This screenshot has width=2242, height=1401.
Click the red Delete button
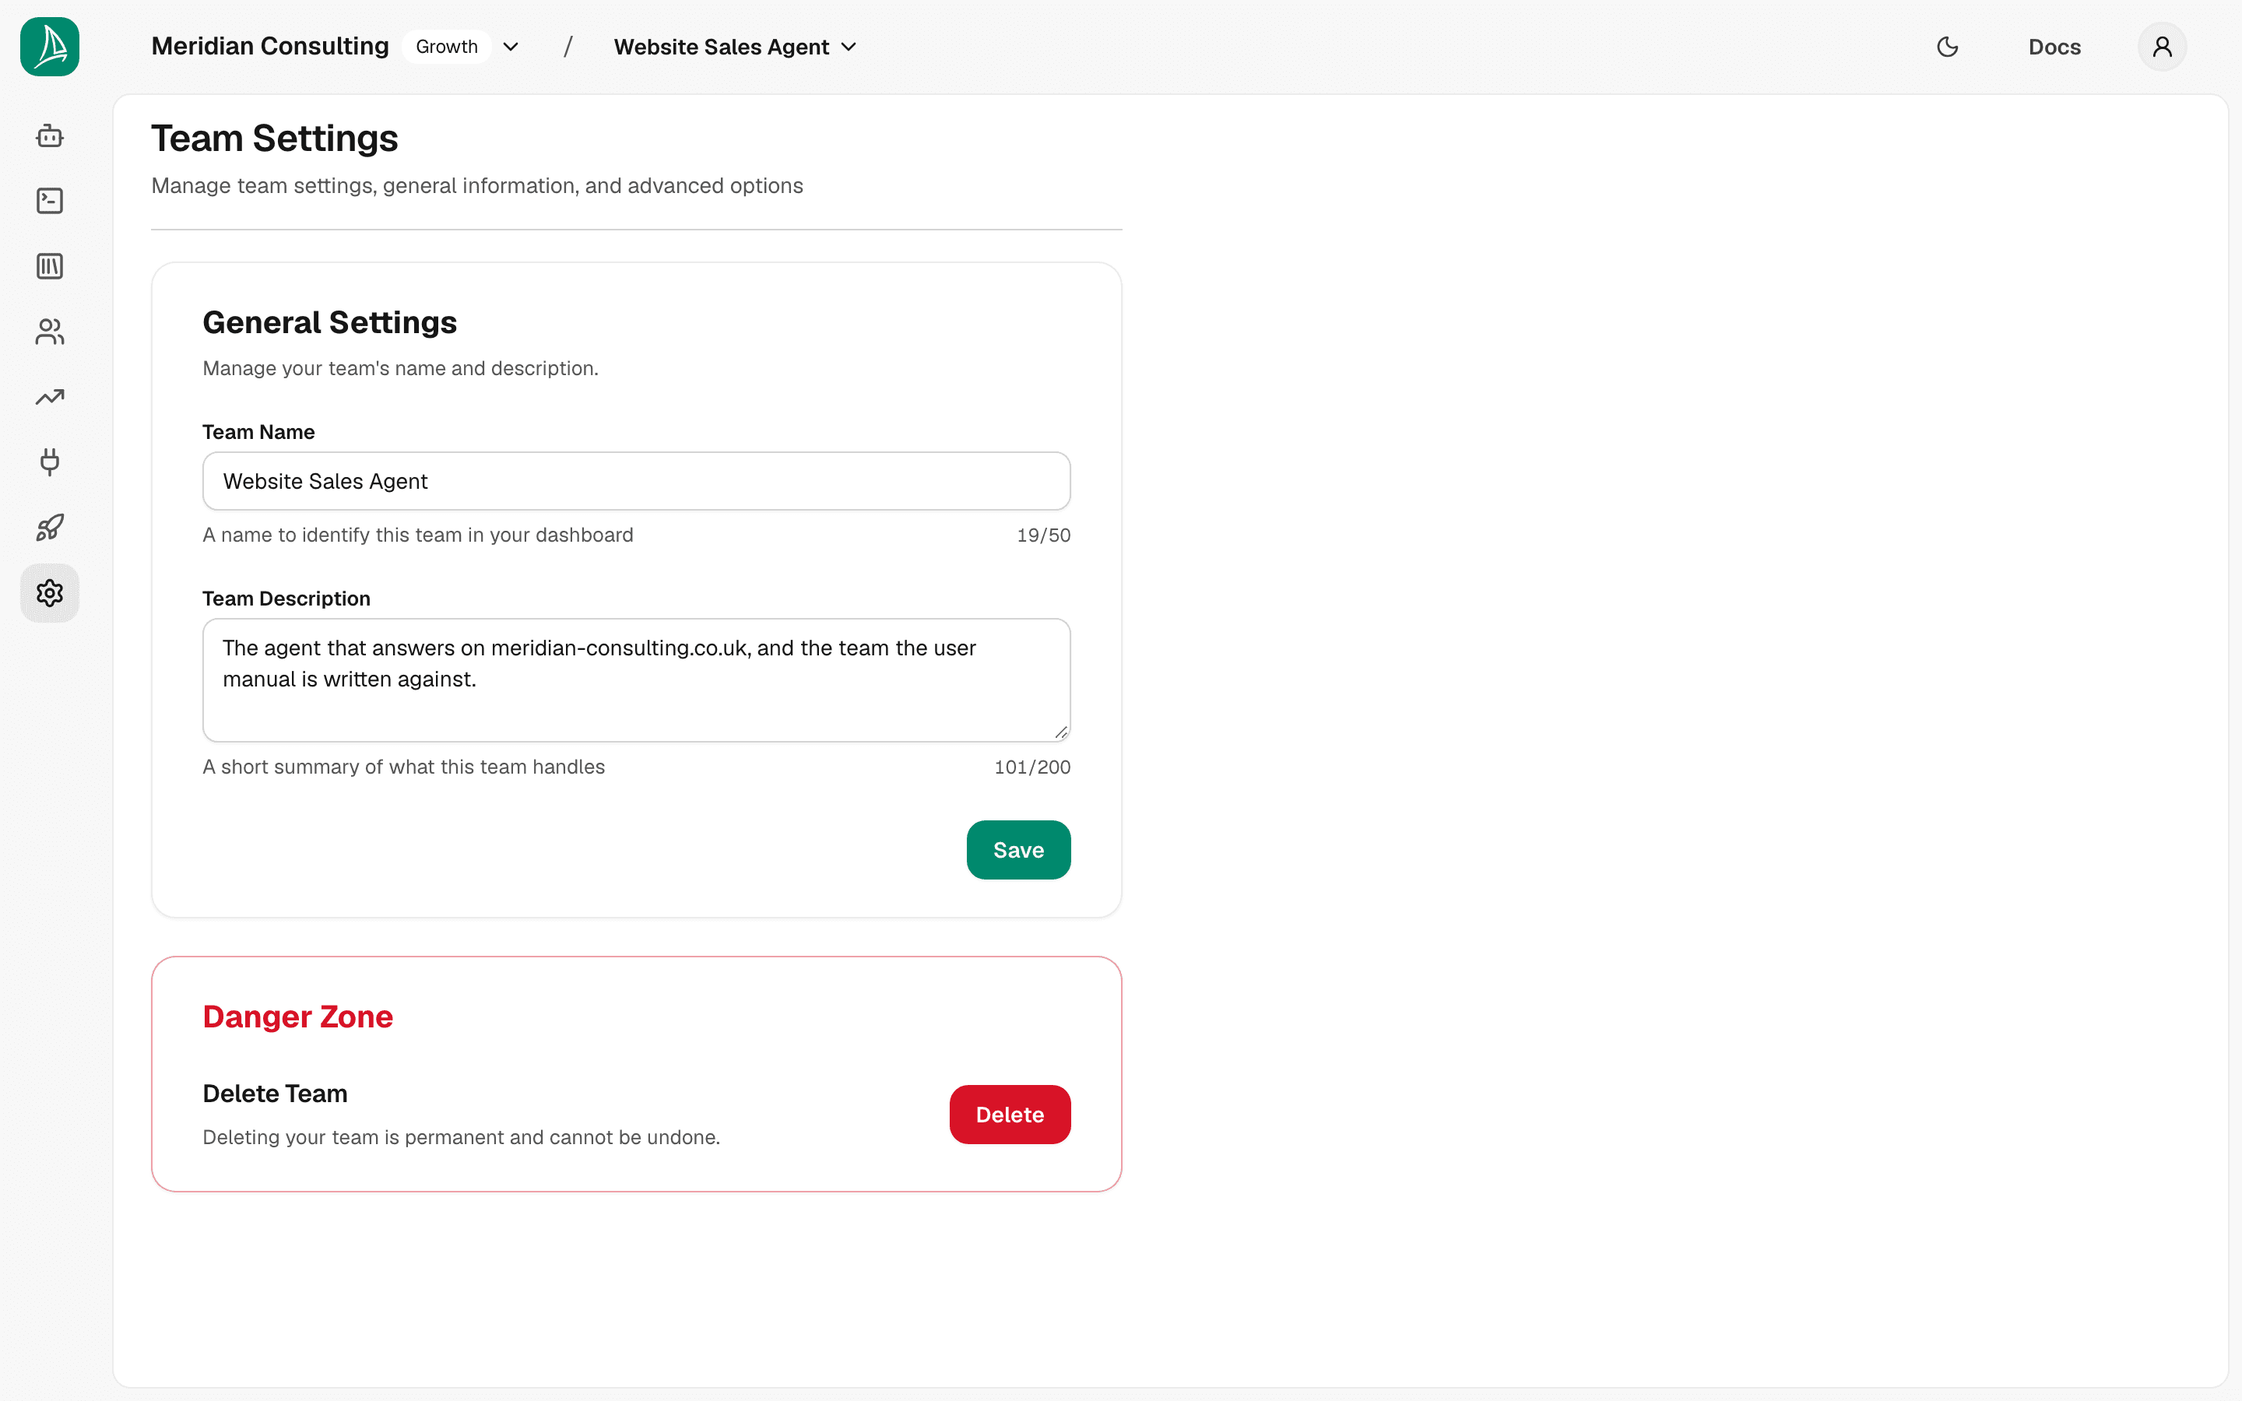point(1010,1115)
